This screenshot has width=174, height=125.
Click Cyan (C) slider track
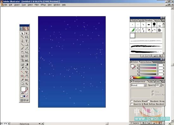point(147,65)
